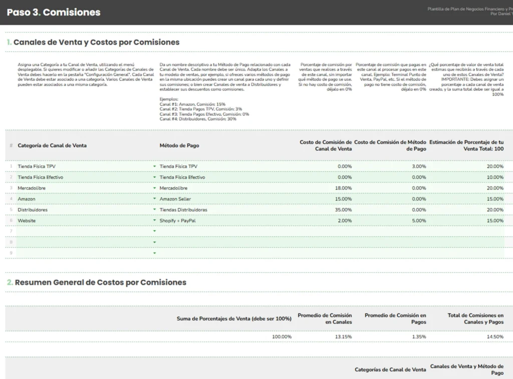Viewport: 513px width, 379px height.
Task: Open dropdown arrow for Distribuidores category
Action: click(x=154, y=209)
